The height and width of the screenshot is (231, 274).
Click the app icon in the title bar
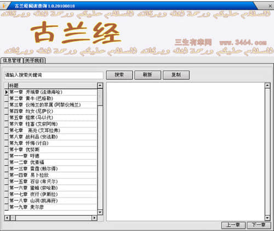pyautogui.click(x=4, y=6)
